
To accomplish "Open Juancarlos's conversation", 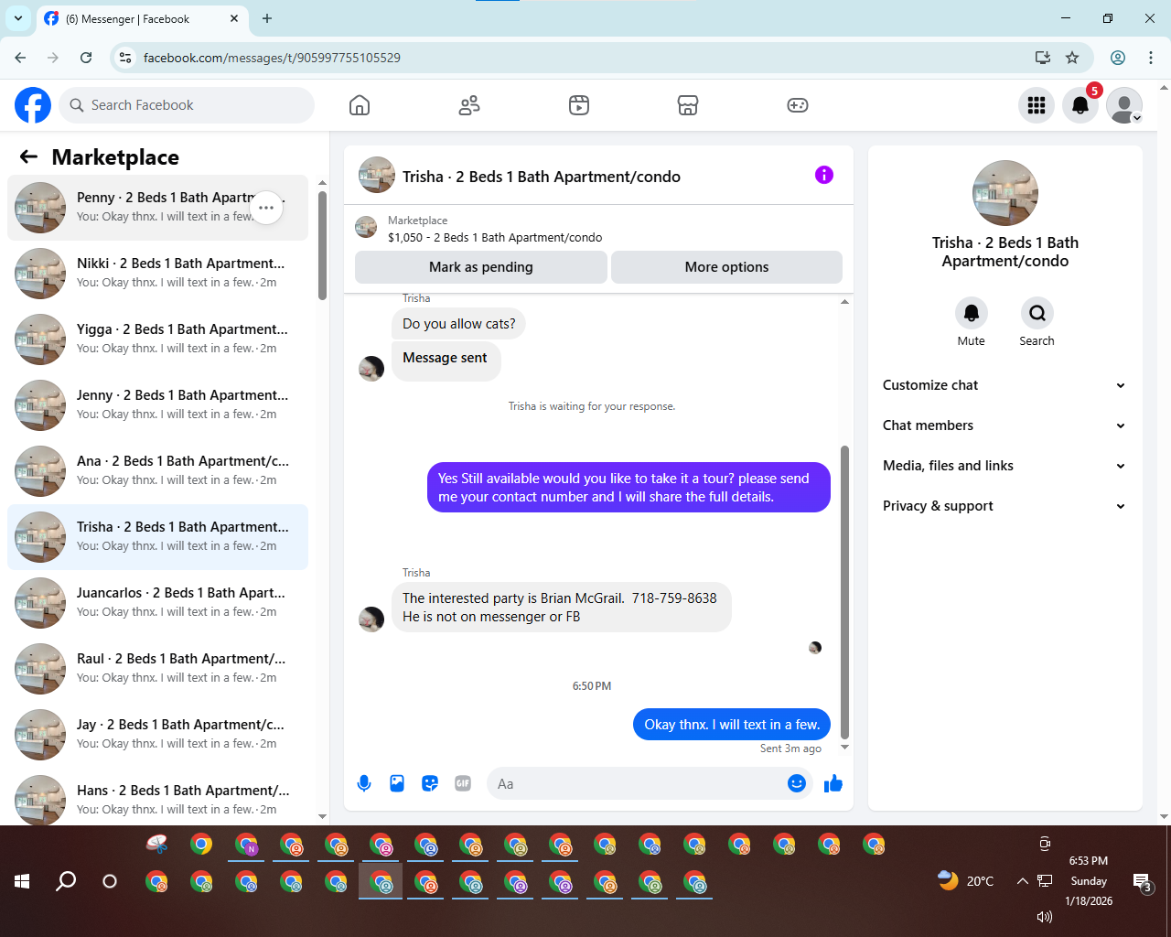I will click(157, 603).
